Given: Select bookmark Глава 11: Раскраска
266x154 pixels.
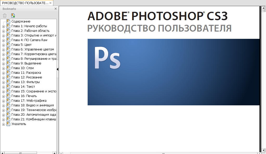Looking at the screenshot, I should [x=26, y=73].
